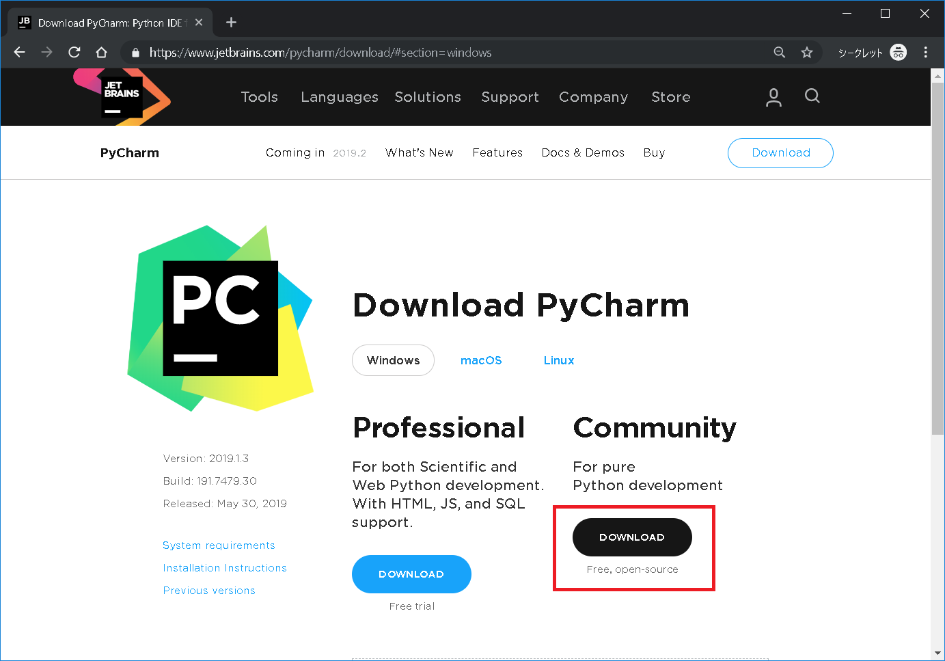945x661 pixels.
Task: Maximize the browser window
Action: [885, 14]
